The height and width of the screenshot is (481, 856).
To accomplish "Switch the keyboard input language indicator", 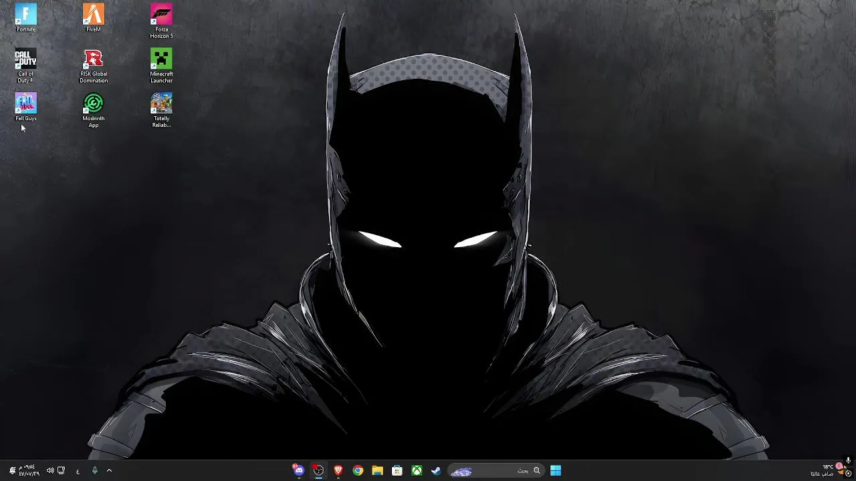I will coord(78,471).
